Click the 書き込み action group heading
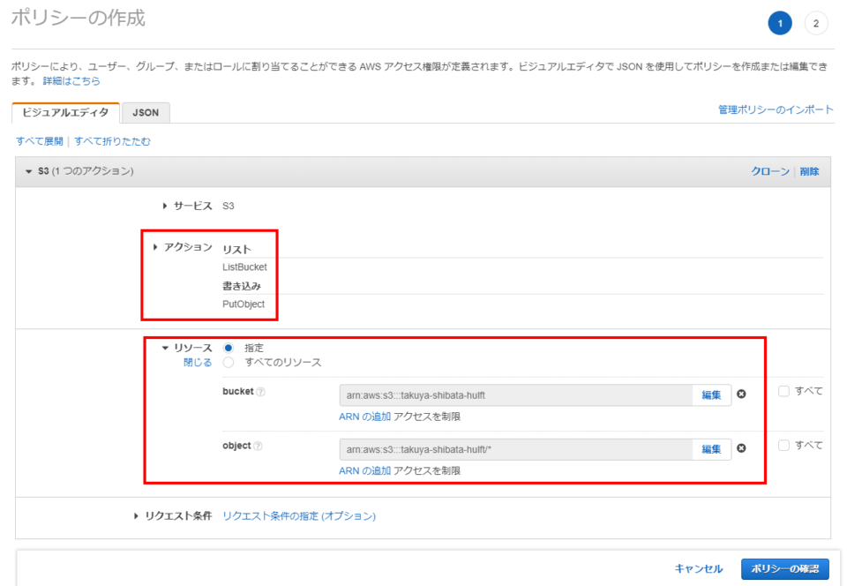847x586 pixels. point(242,286)
